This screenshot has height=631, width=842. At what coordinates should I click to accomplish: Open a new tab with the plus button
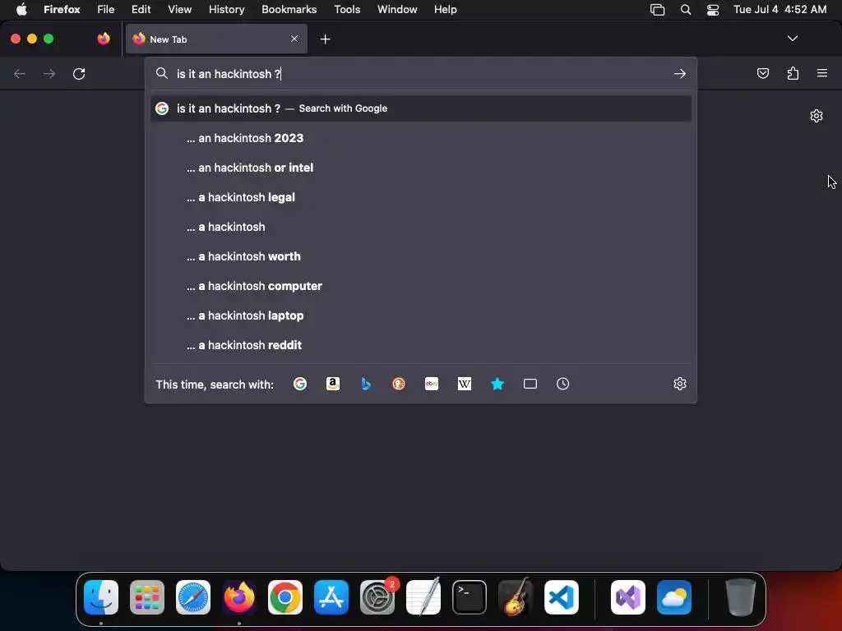tap(325, 39)
